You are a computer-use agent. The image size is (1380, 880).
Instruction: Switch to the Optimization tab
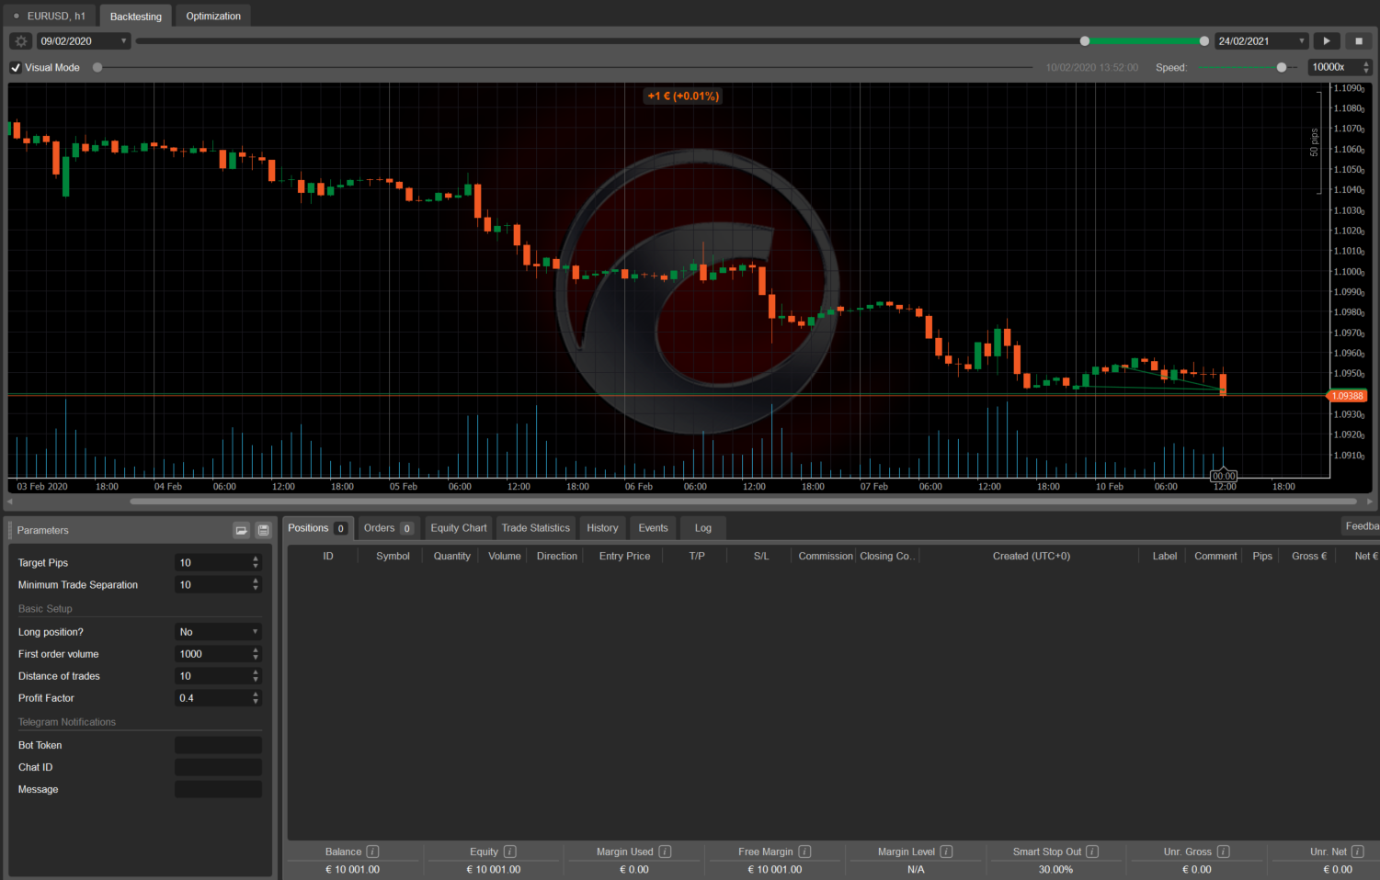(213, 17)
